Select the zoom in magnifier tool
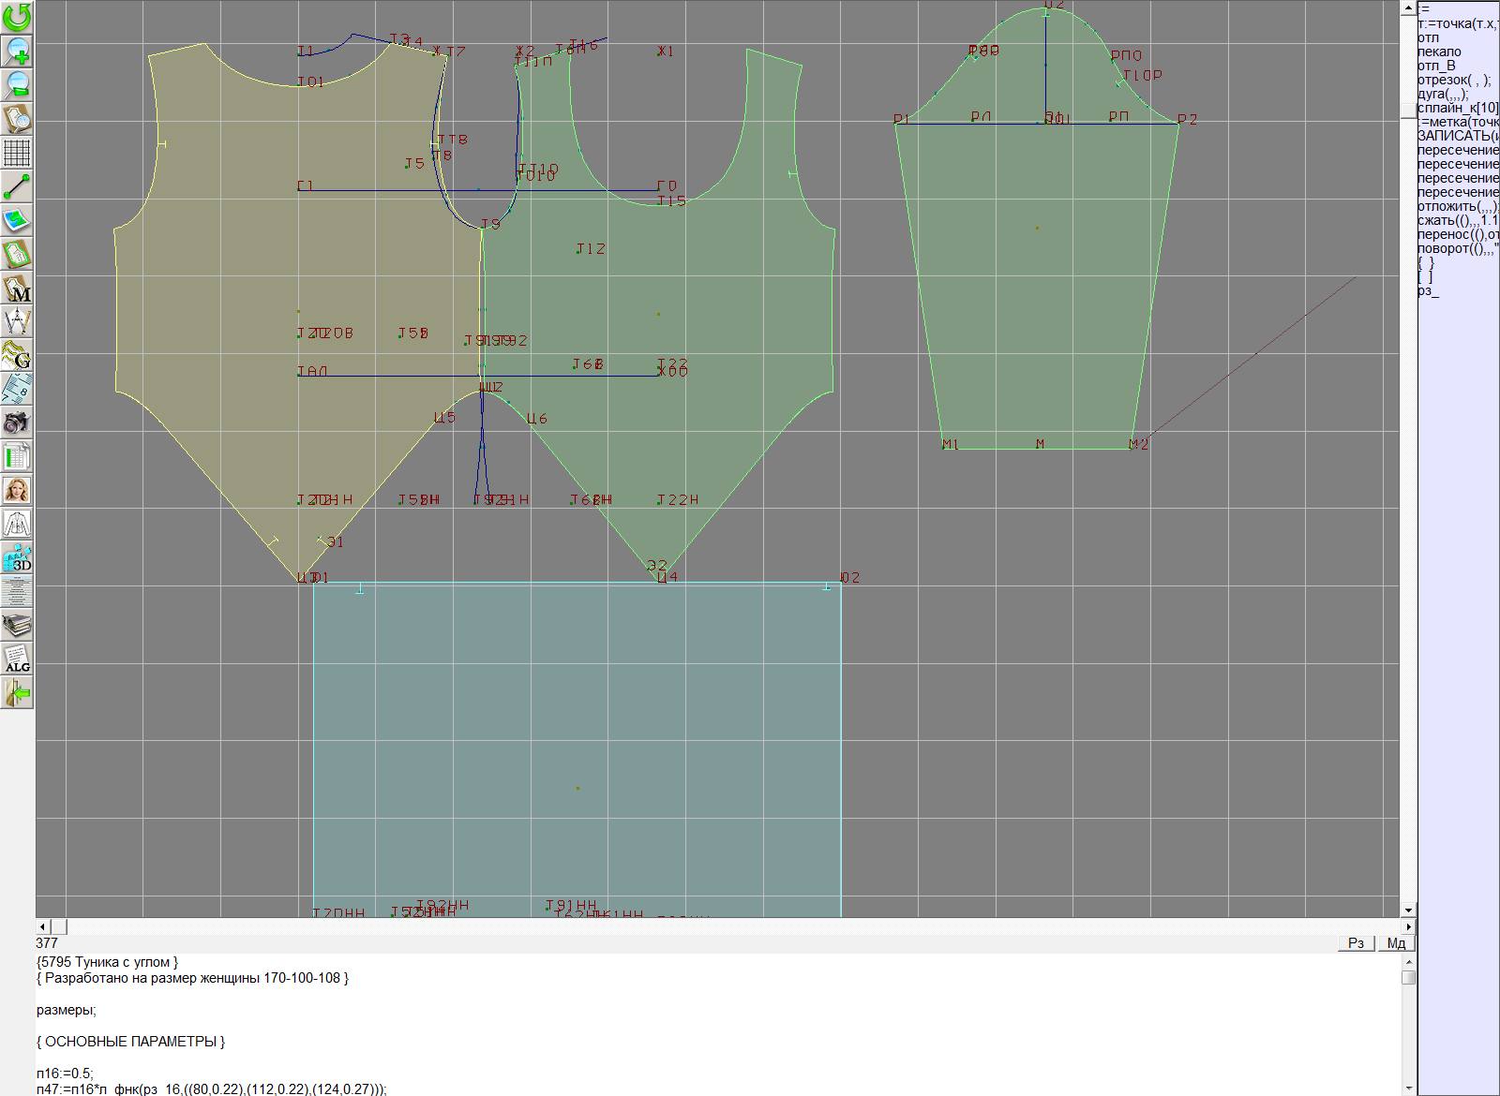 [17, 51]
